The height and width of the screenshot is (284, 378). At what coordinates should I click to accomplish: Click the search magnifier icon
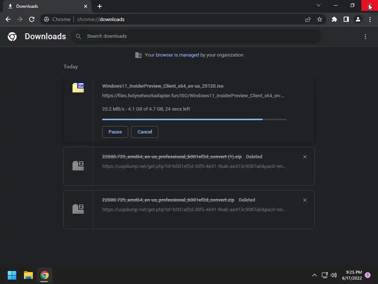click(x=78, y=37)
